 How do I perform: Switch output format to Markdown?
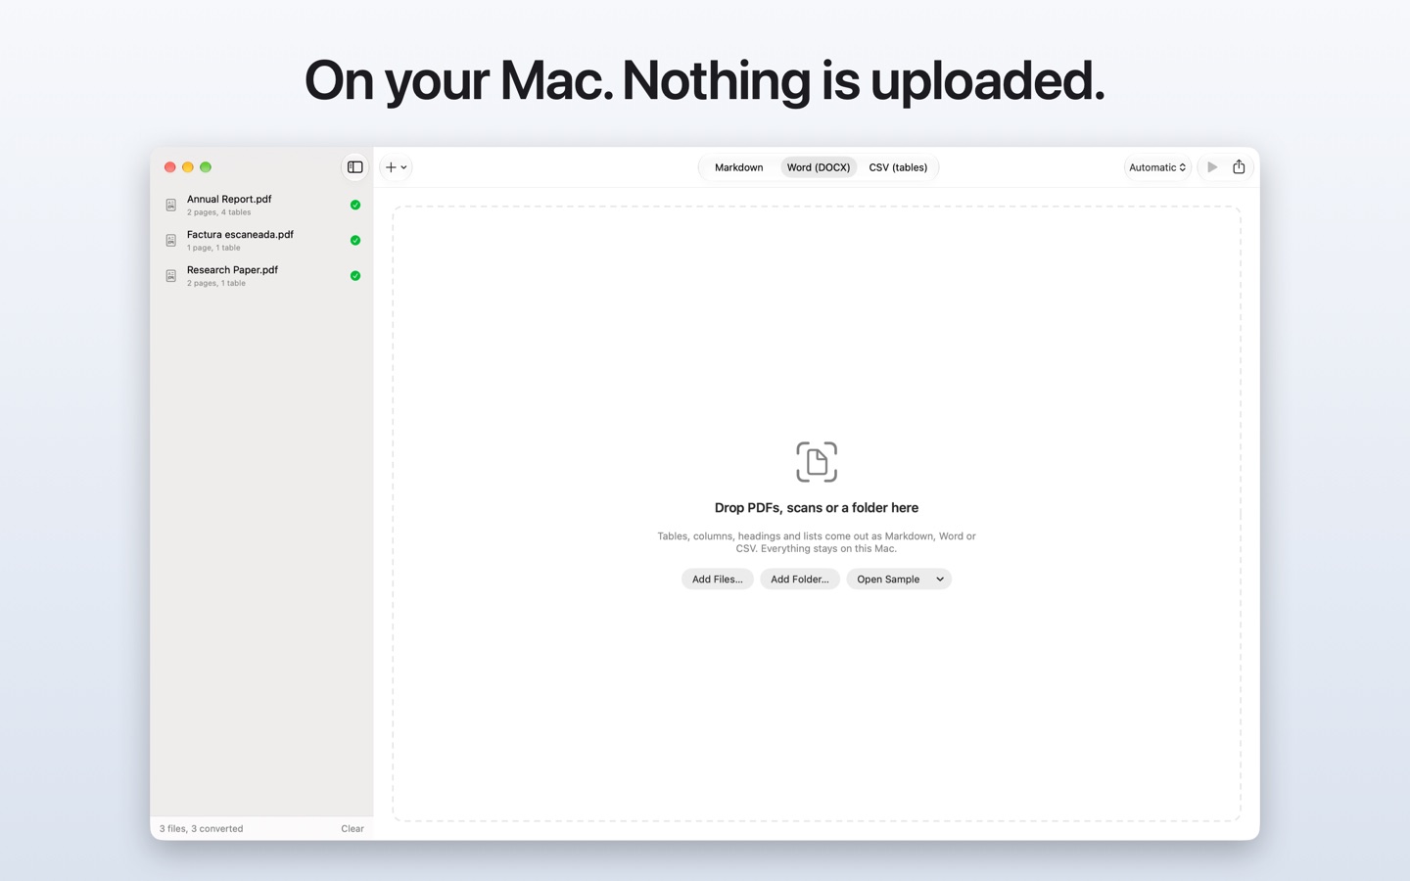739,167
